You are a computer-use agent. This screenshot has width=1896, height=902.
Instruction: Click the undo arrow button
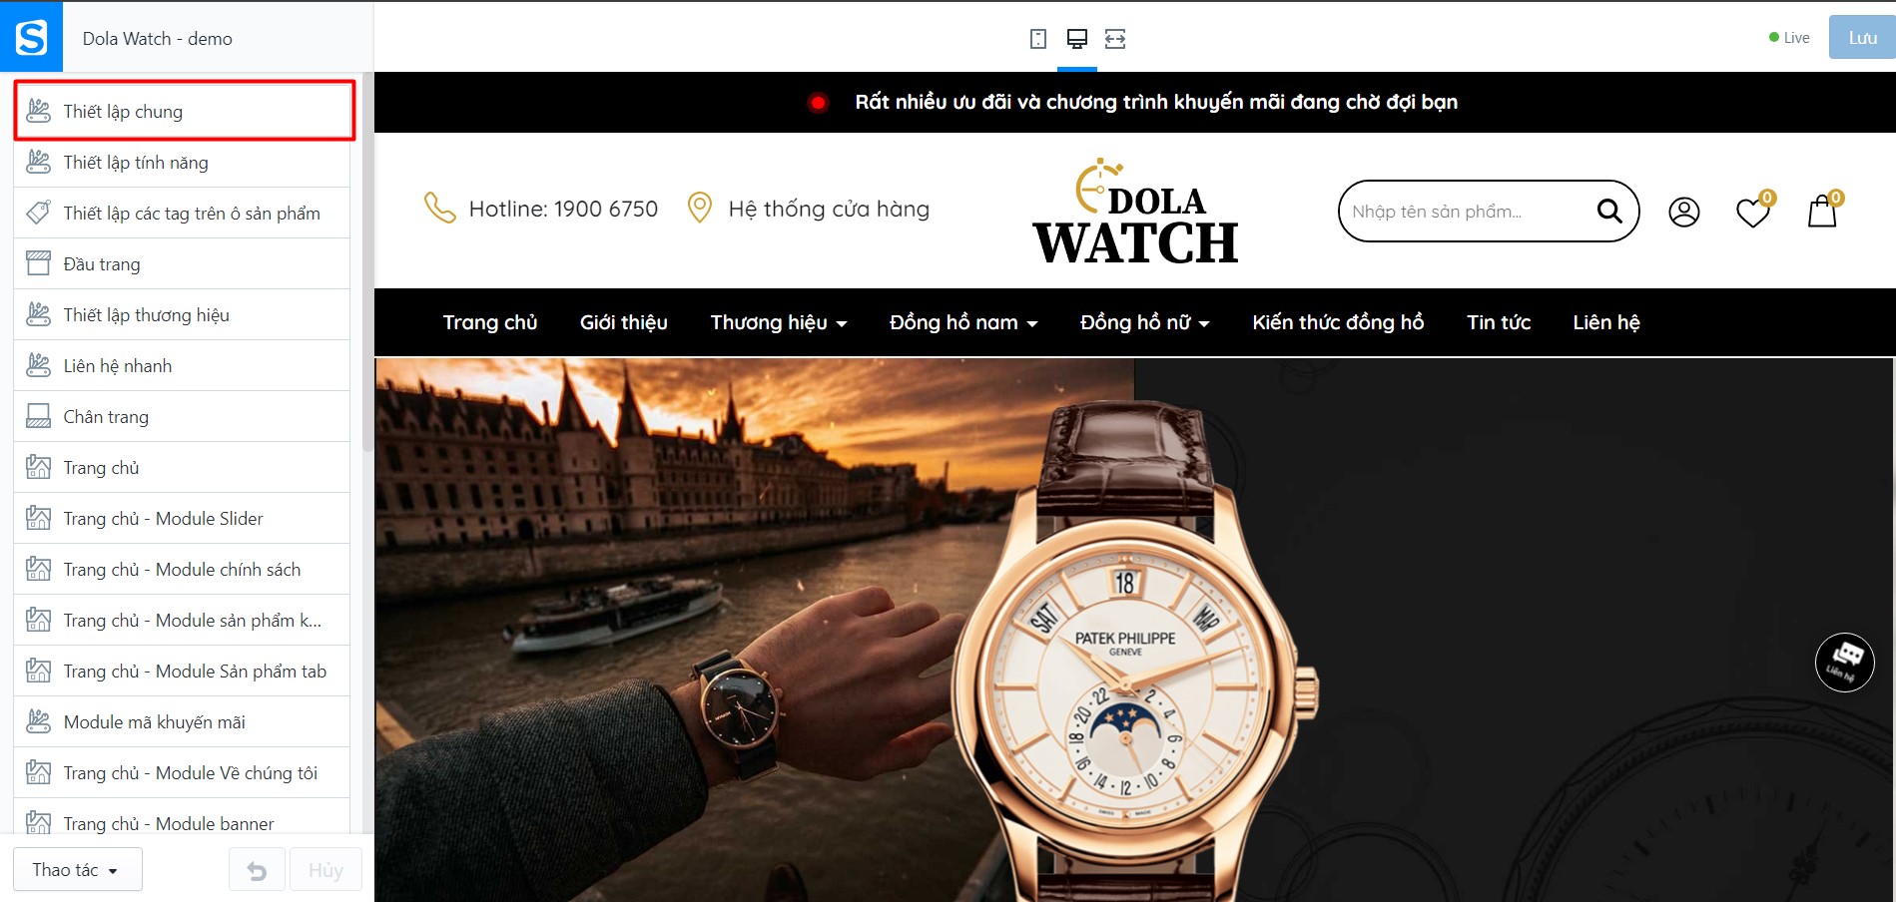point(257,870)
